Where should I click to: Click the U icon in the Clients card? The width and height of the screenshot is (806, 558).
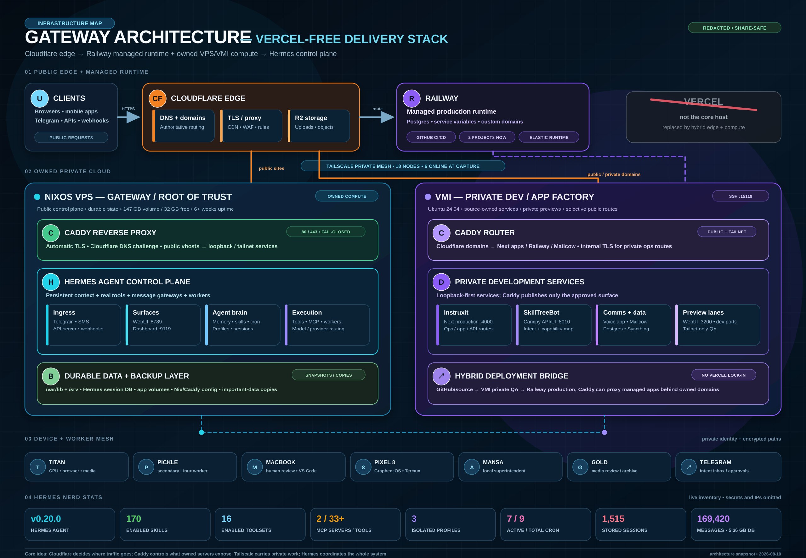pyautogui.click(x=39, y=99)
